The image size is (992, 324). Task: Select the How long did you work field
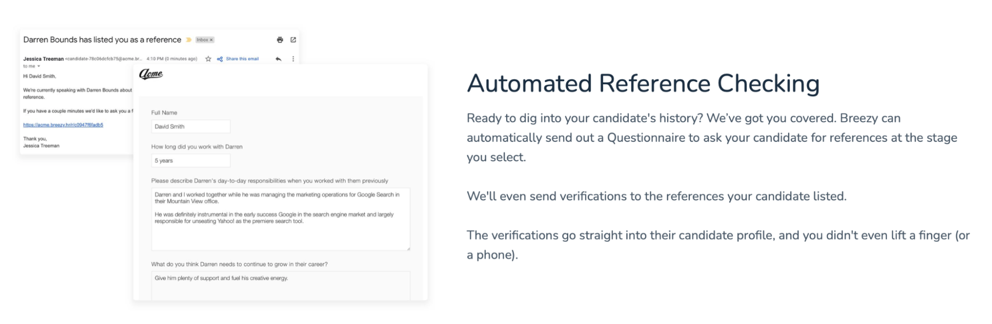(191, 161)
